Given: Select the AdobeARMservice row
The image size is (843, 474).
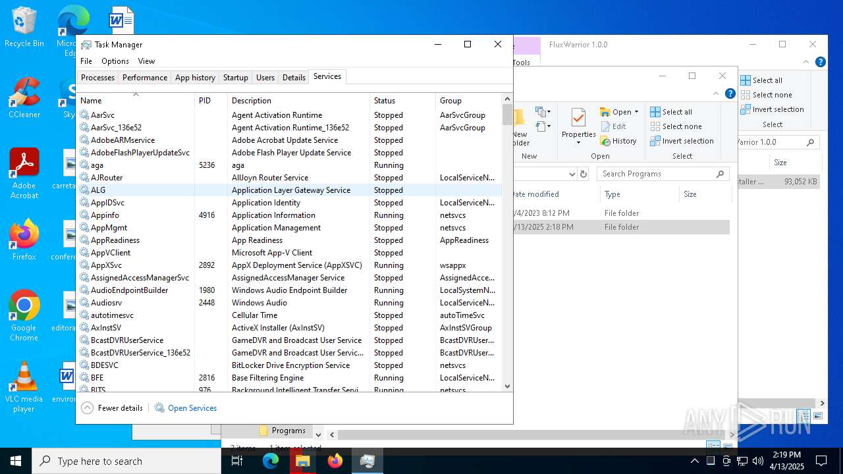Looking at the screenshot, I should click(289, 140).
